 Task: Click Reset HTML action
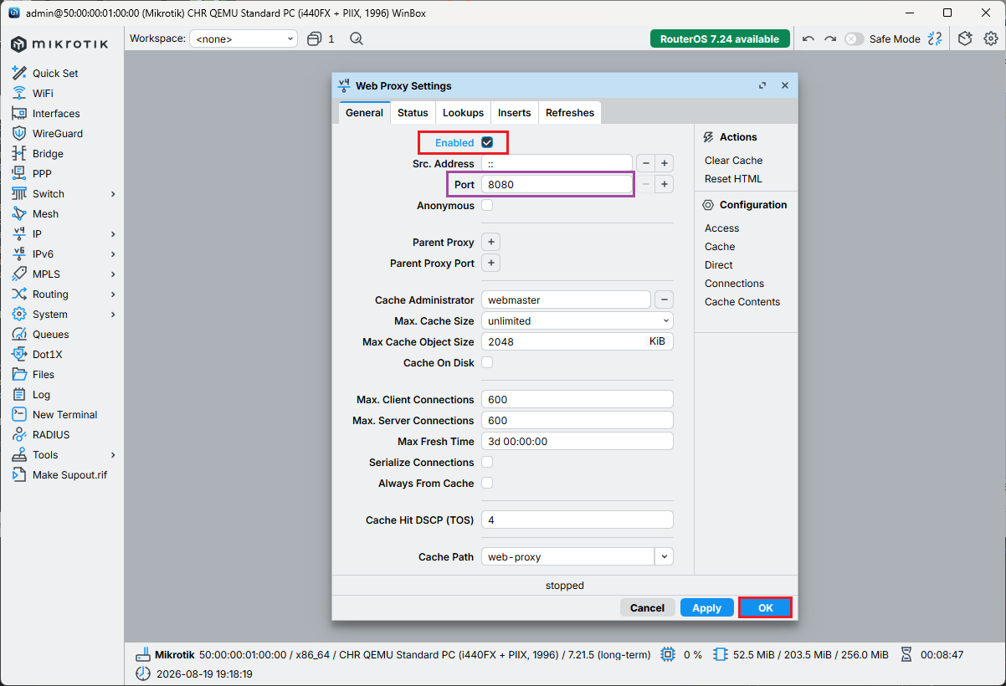(x=733, y=178)
